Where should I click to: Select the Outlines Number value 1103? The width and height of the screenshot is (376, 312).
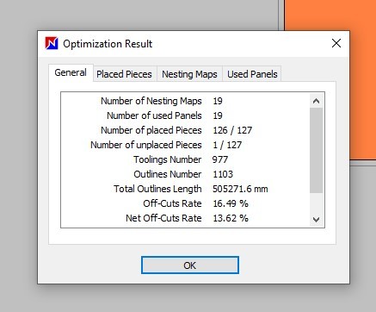tap(223, 174)
